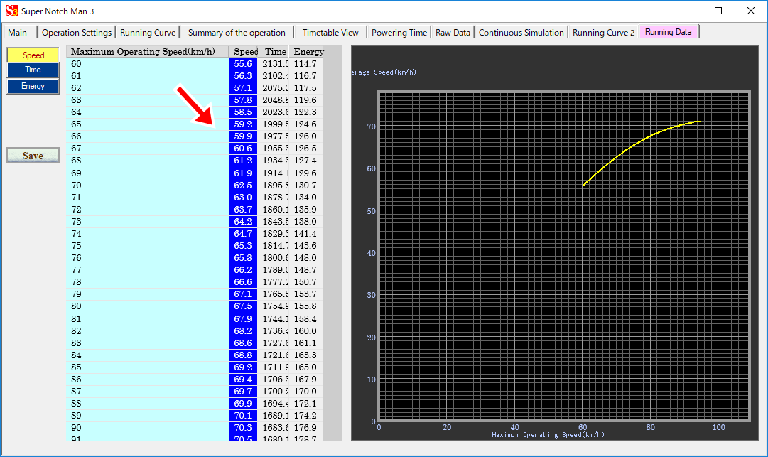This screenshot has width=768, height=457.
Task: Open the Running Curve tab
Action: [x=148, y=33]
